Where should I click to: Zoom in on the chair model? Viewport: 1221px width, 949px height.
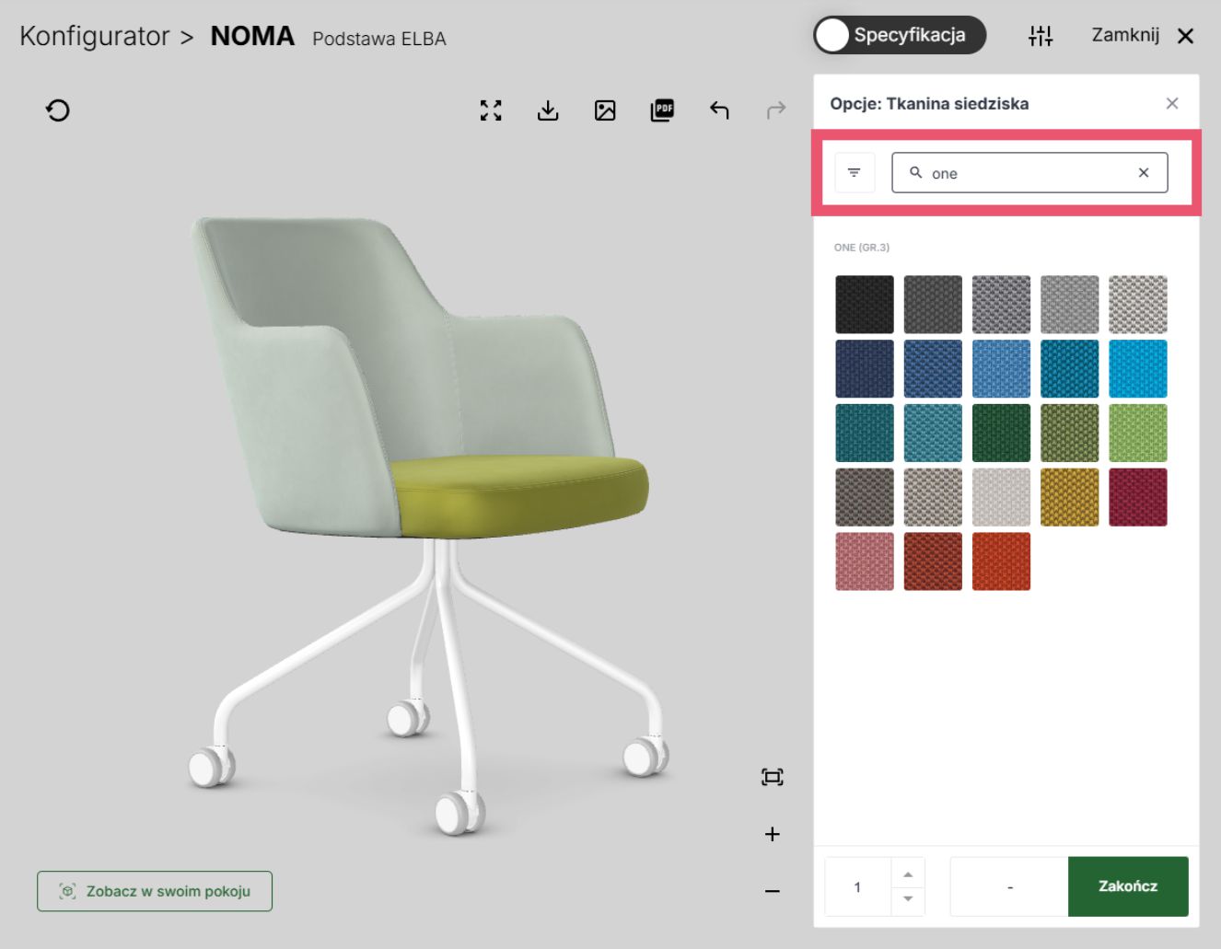(773, 834)
